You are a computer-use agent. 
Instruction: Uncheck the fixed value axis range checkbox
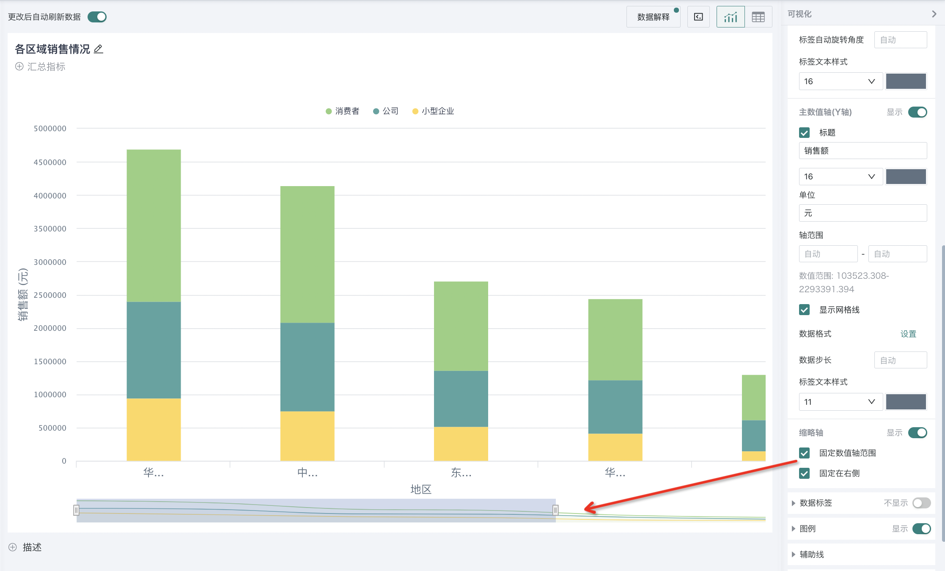[804, 453]
